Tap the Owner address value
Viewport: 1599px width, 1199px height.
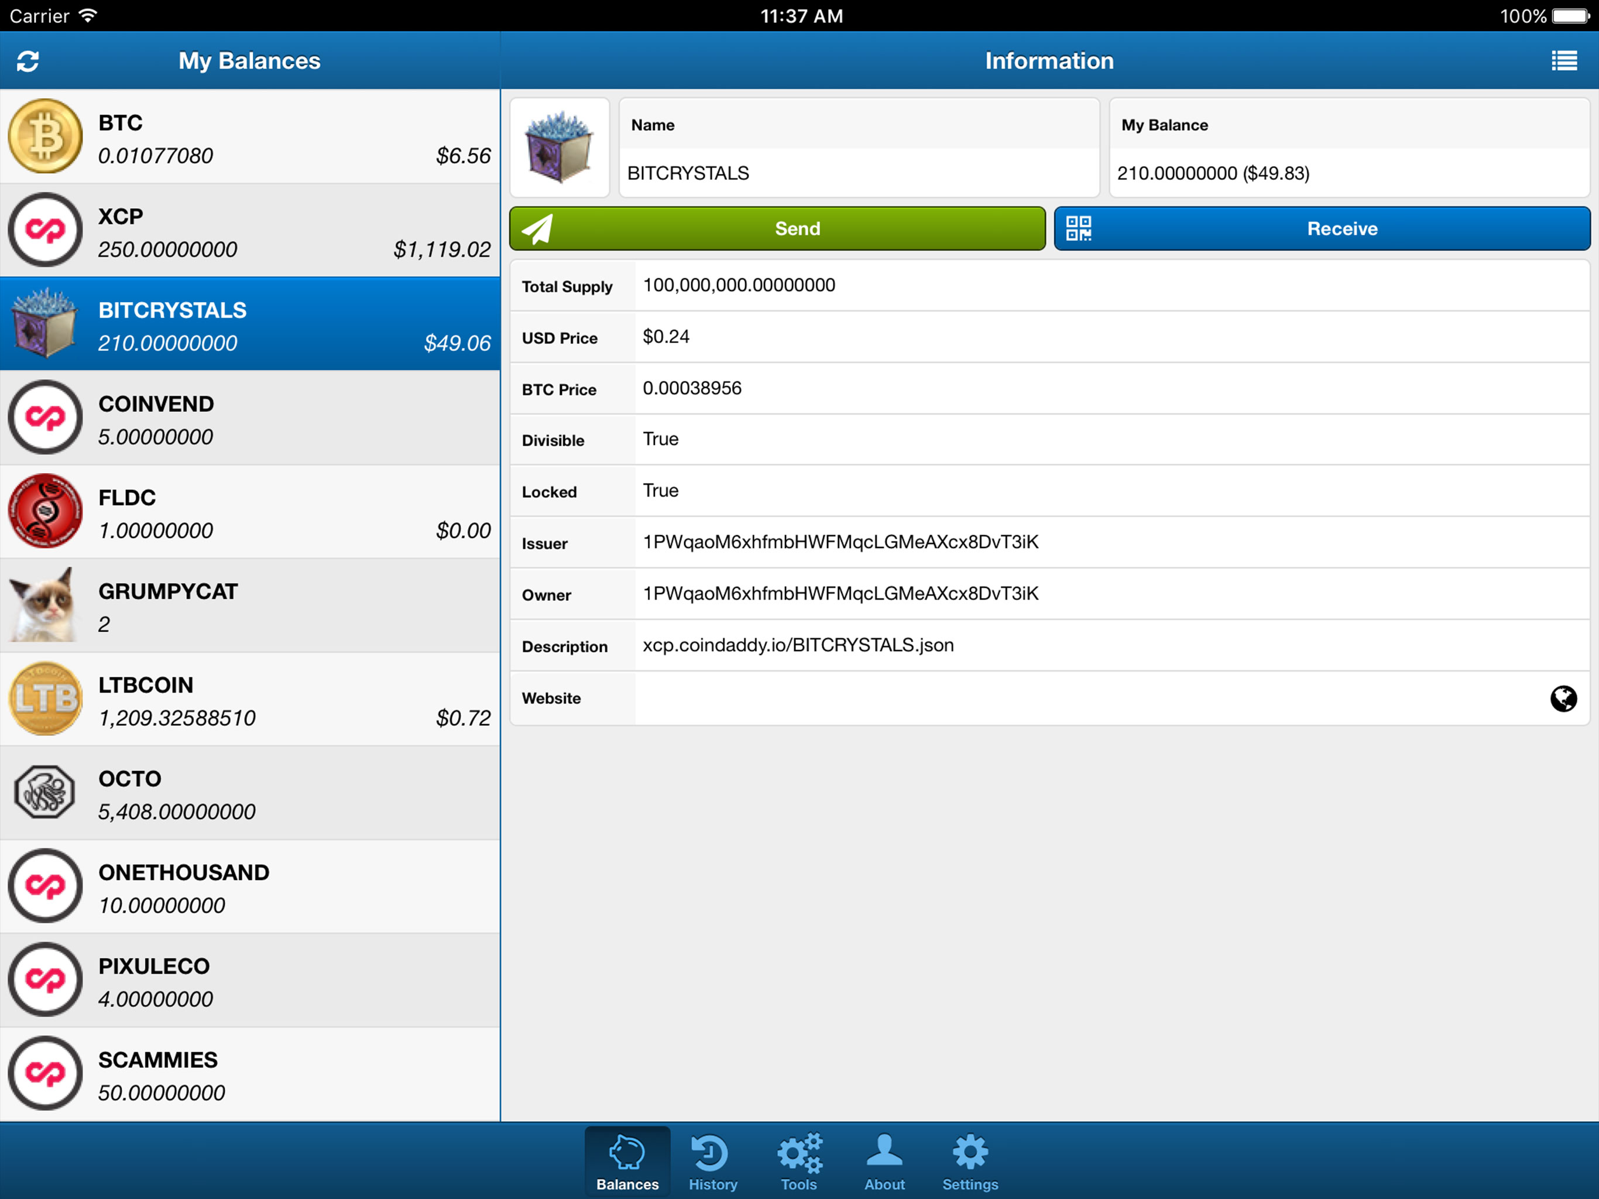(840, 594)
